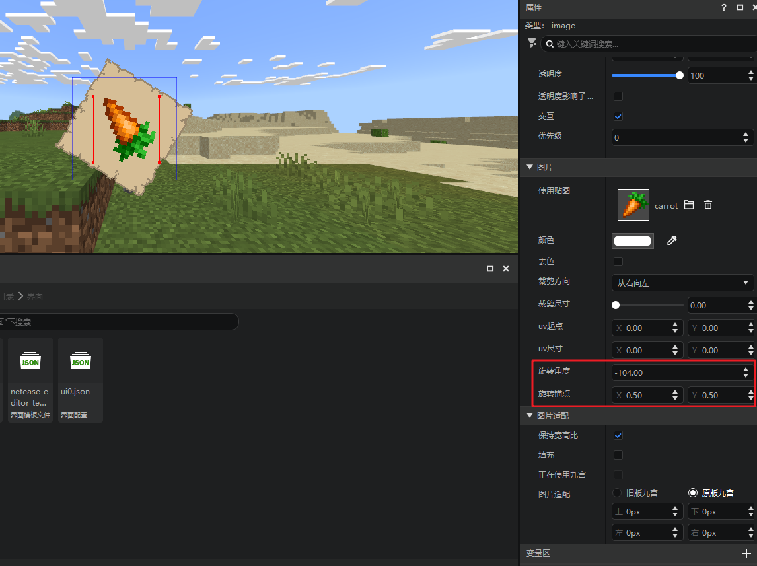Maximize the 属性 properties panel
Screen dimensions: 757x566
click(740, 7)
